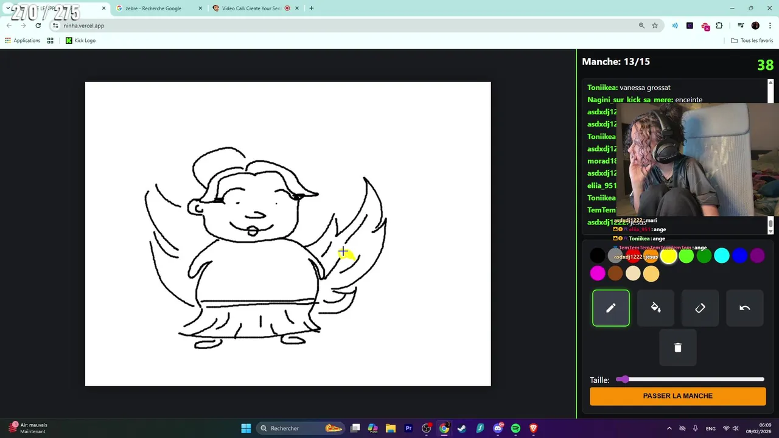Open Premiere Pro from the taskbar
This screenshot has height=438, width=779.
408,428
